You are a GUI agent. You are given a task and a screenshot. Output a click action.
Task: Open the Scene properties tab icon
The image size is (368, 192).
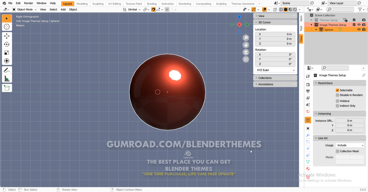pos(308,105)
